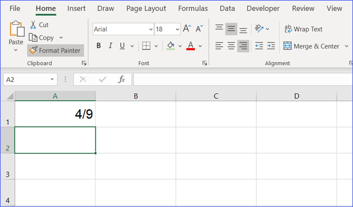Image resolution: width=353 pixels, height=207 pixels.
Task: Toggle Bold formatting
Action: point(99,46)
